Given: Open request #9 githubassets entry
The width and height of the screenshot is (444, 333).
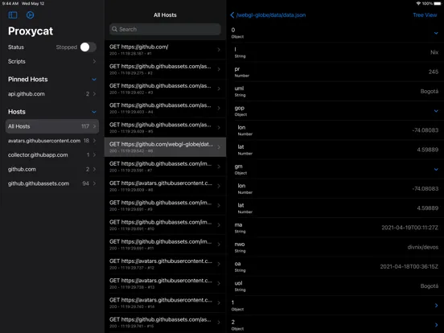Looking at the screenshot, I should pyautogui.click(x=165, y=206).
